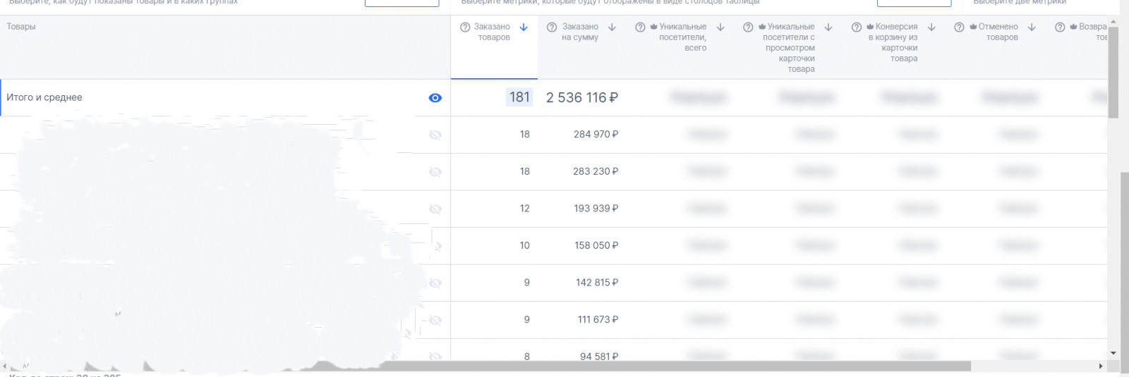Click the vertical scrollbar down arrow
The width and height of the screenshot is (1129, 377).
(1113, 353)
